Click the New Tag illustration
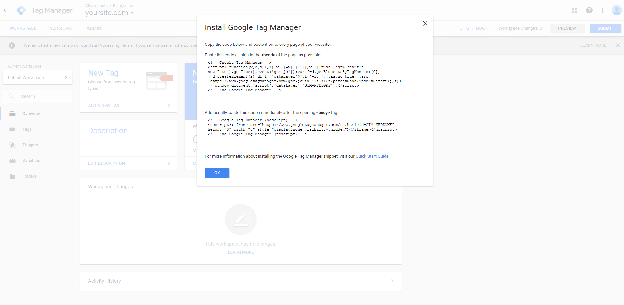The width and height of the screenshot is (624, 305). 159,81
